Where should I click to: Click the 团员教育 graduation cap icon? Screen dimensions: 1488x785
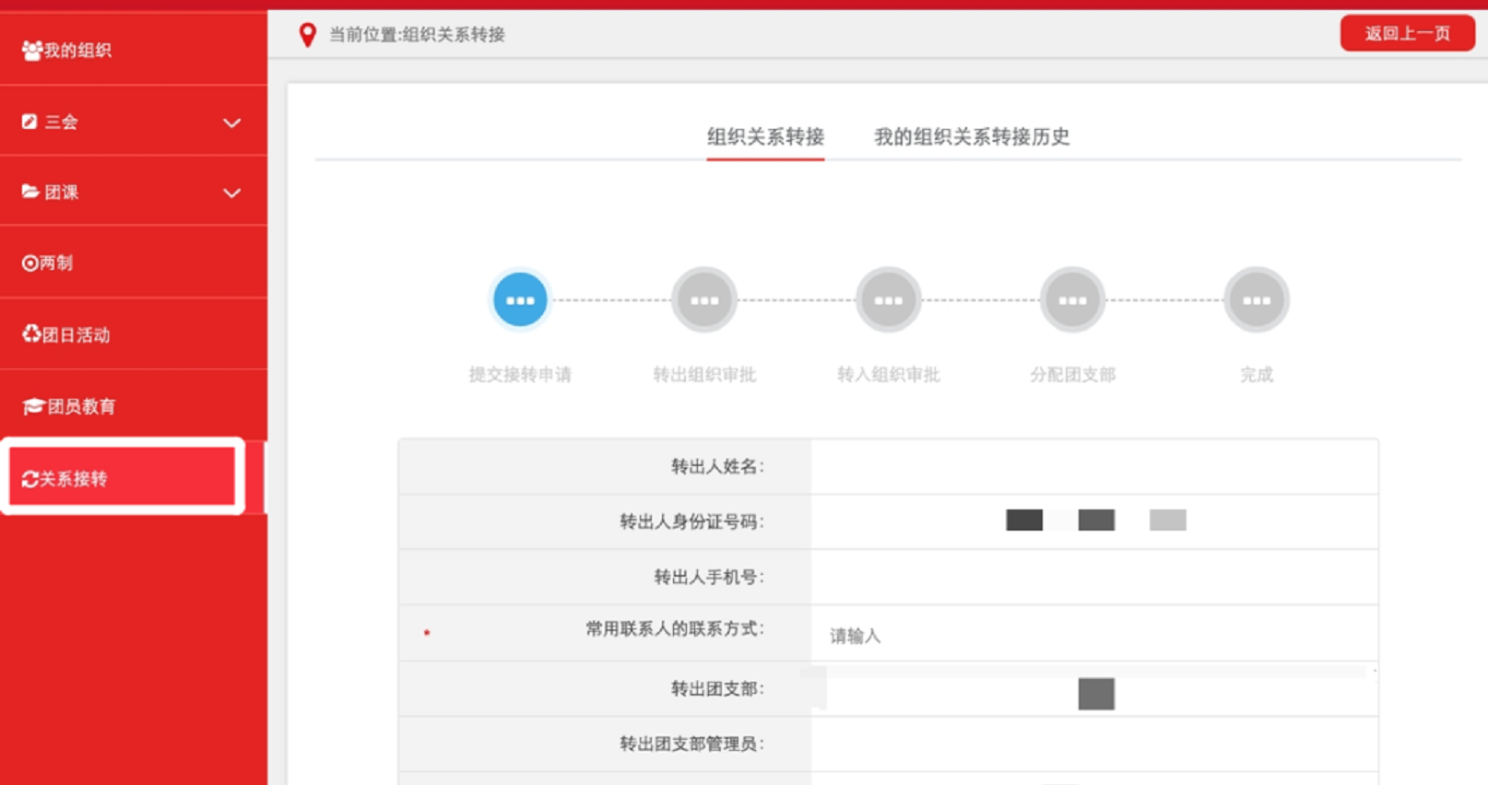[x=33, y=406]
